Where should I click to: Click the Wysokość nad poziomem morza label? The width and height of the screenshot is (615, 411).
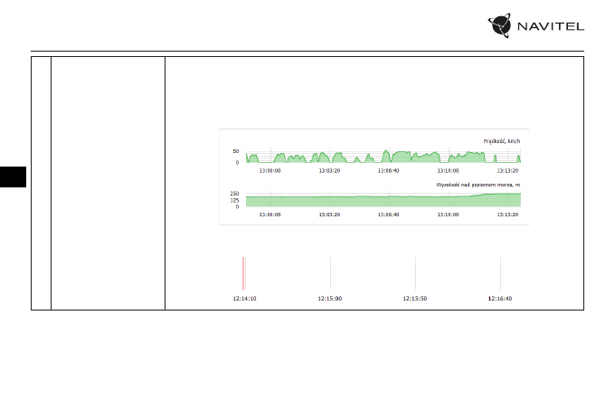click(478, 185)
